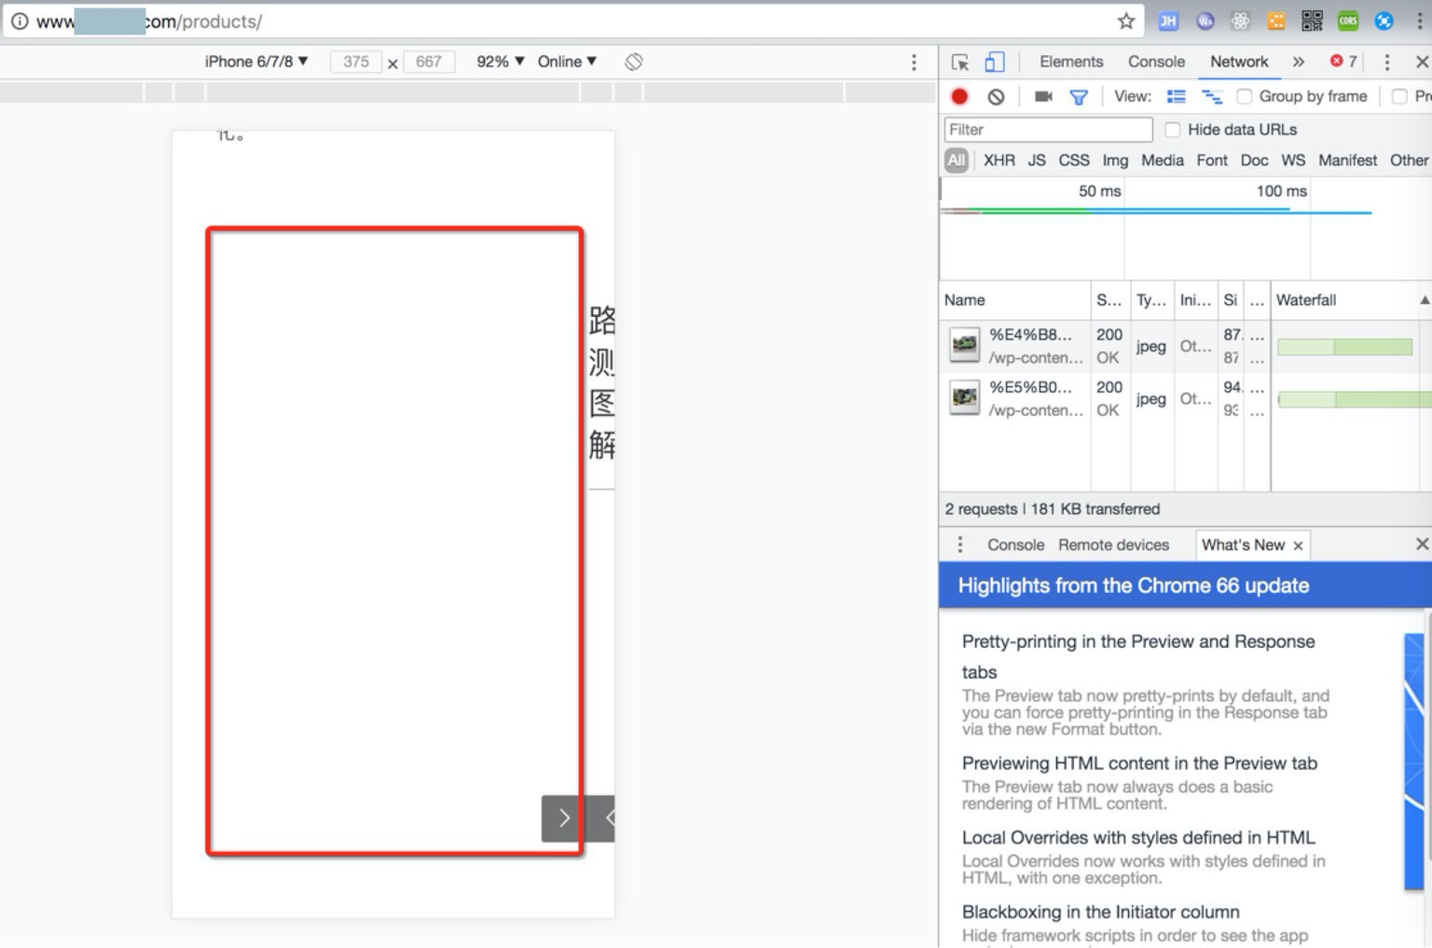Image resolution: width=1432 pixels, height=948 pixels.
Task: Click "Blackboxing in the Initiator column" heading
Action: [x=1101, y=912]
